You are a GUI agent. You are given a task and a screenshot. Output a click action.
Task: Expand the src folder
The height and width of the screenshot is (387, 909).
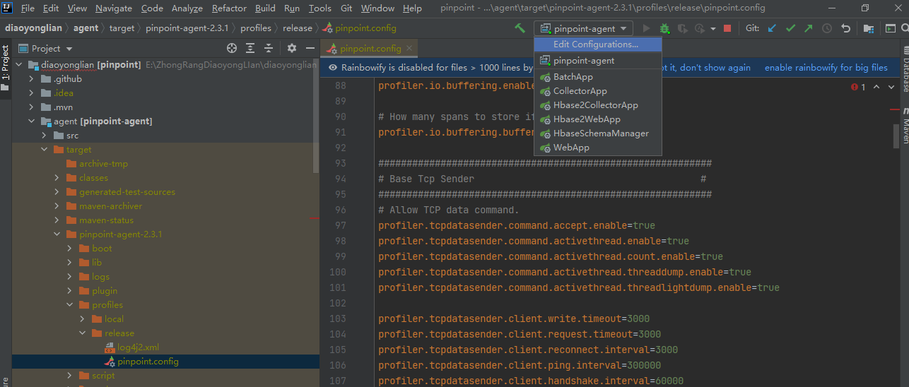point(44,136)
